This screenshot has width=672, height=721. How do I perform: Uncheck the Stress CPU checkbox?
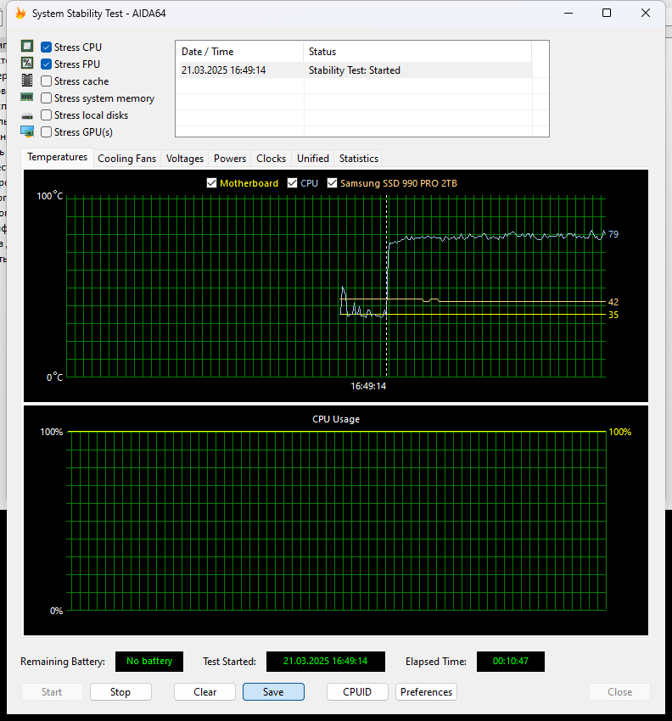coord(46,47)
